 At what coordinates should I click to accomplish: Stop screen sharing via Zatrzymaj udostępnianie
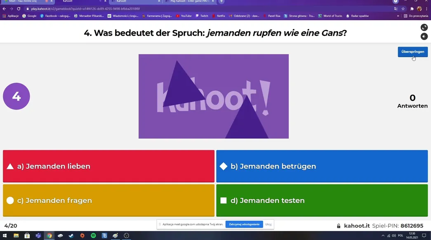coord(244,224)
